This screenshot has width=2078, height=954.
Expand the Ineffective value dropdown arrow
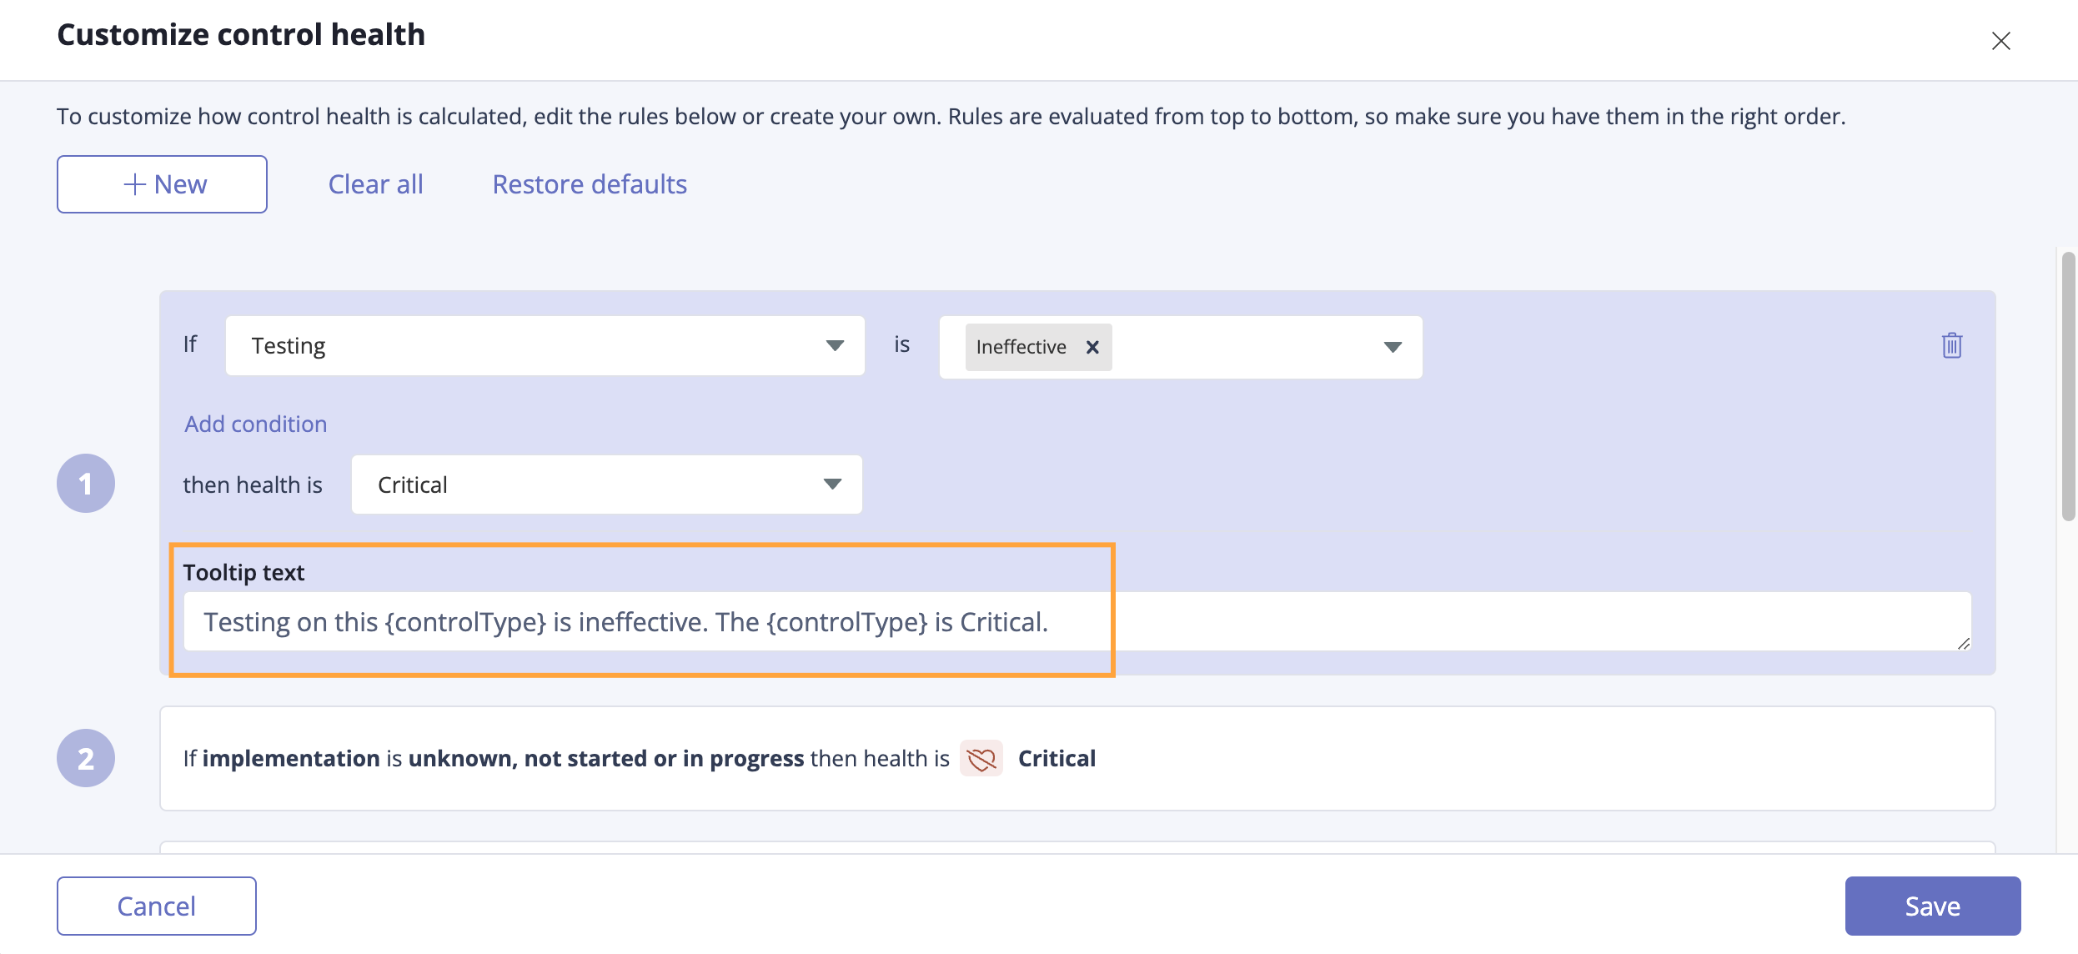click(x=1393, y=347)
